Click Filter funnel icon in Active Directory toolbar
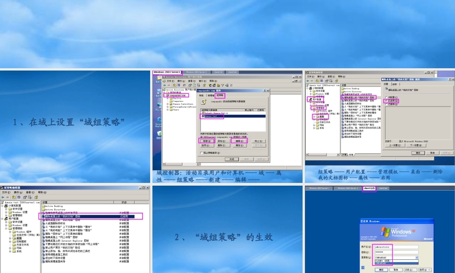 click(x=222, y=85)
